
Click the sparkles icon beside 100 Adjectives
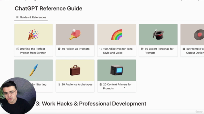click(x=101, y=49)
